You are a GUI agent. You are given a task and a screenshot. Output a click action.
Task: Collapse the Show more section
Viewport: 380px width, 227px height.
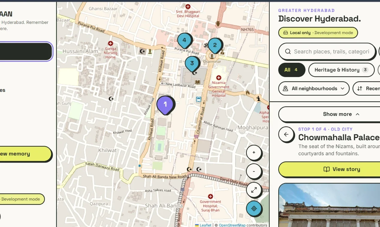[329, 114]
